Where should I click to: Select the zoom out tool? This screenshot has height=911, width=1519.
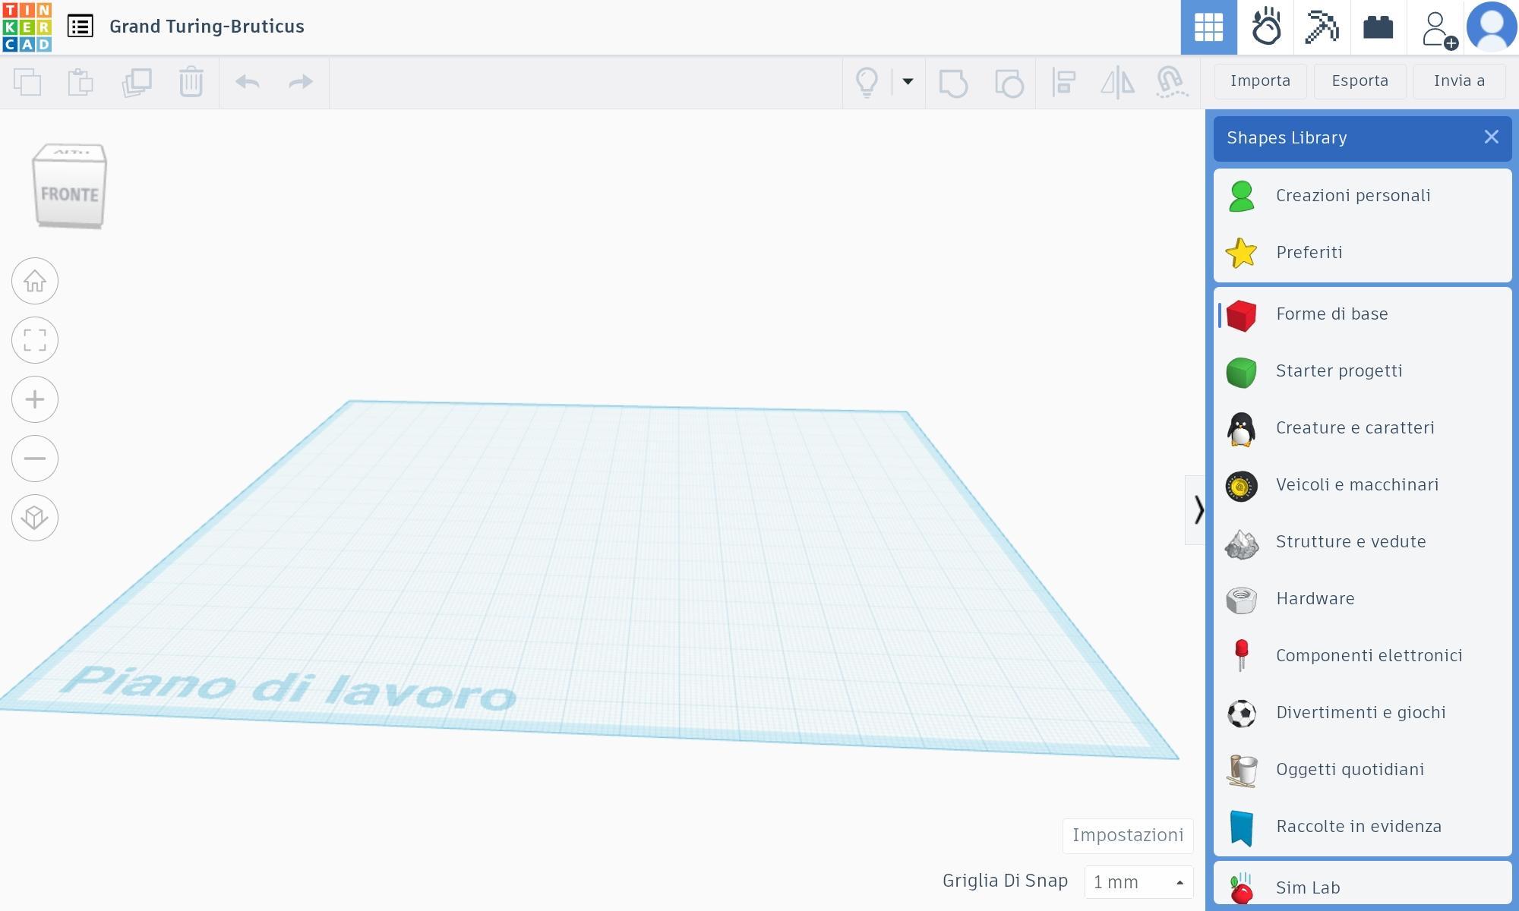pyautogui.click(x=36, y=458)
